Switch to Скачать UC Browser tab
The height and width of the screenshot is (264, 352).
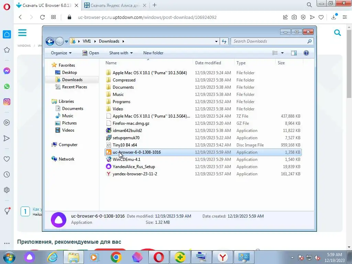[x=47, y=5]
